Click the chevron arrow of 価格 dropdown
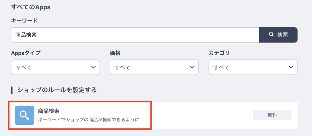Viewport: 312px width, 136px height. coord(192,67)
